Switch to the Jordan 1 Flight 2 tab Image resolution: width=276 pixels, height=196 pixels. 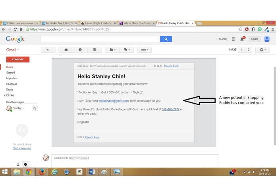point(98,23)
